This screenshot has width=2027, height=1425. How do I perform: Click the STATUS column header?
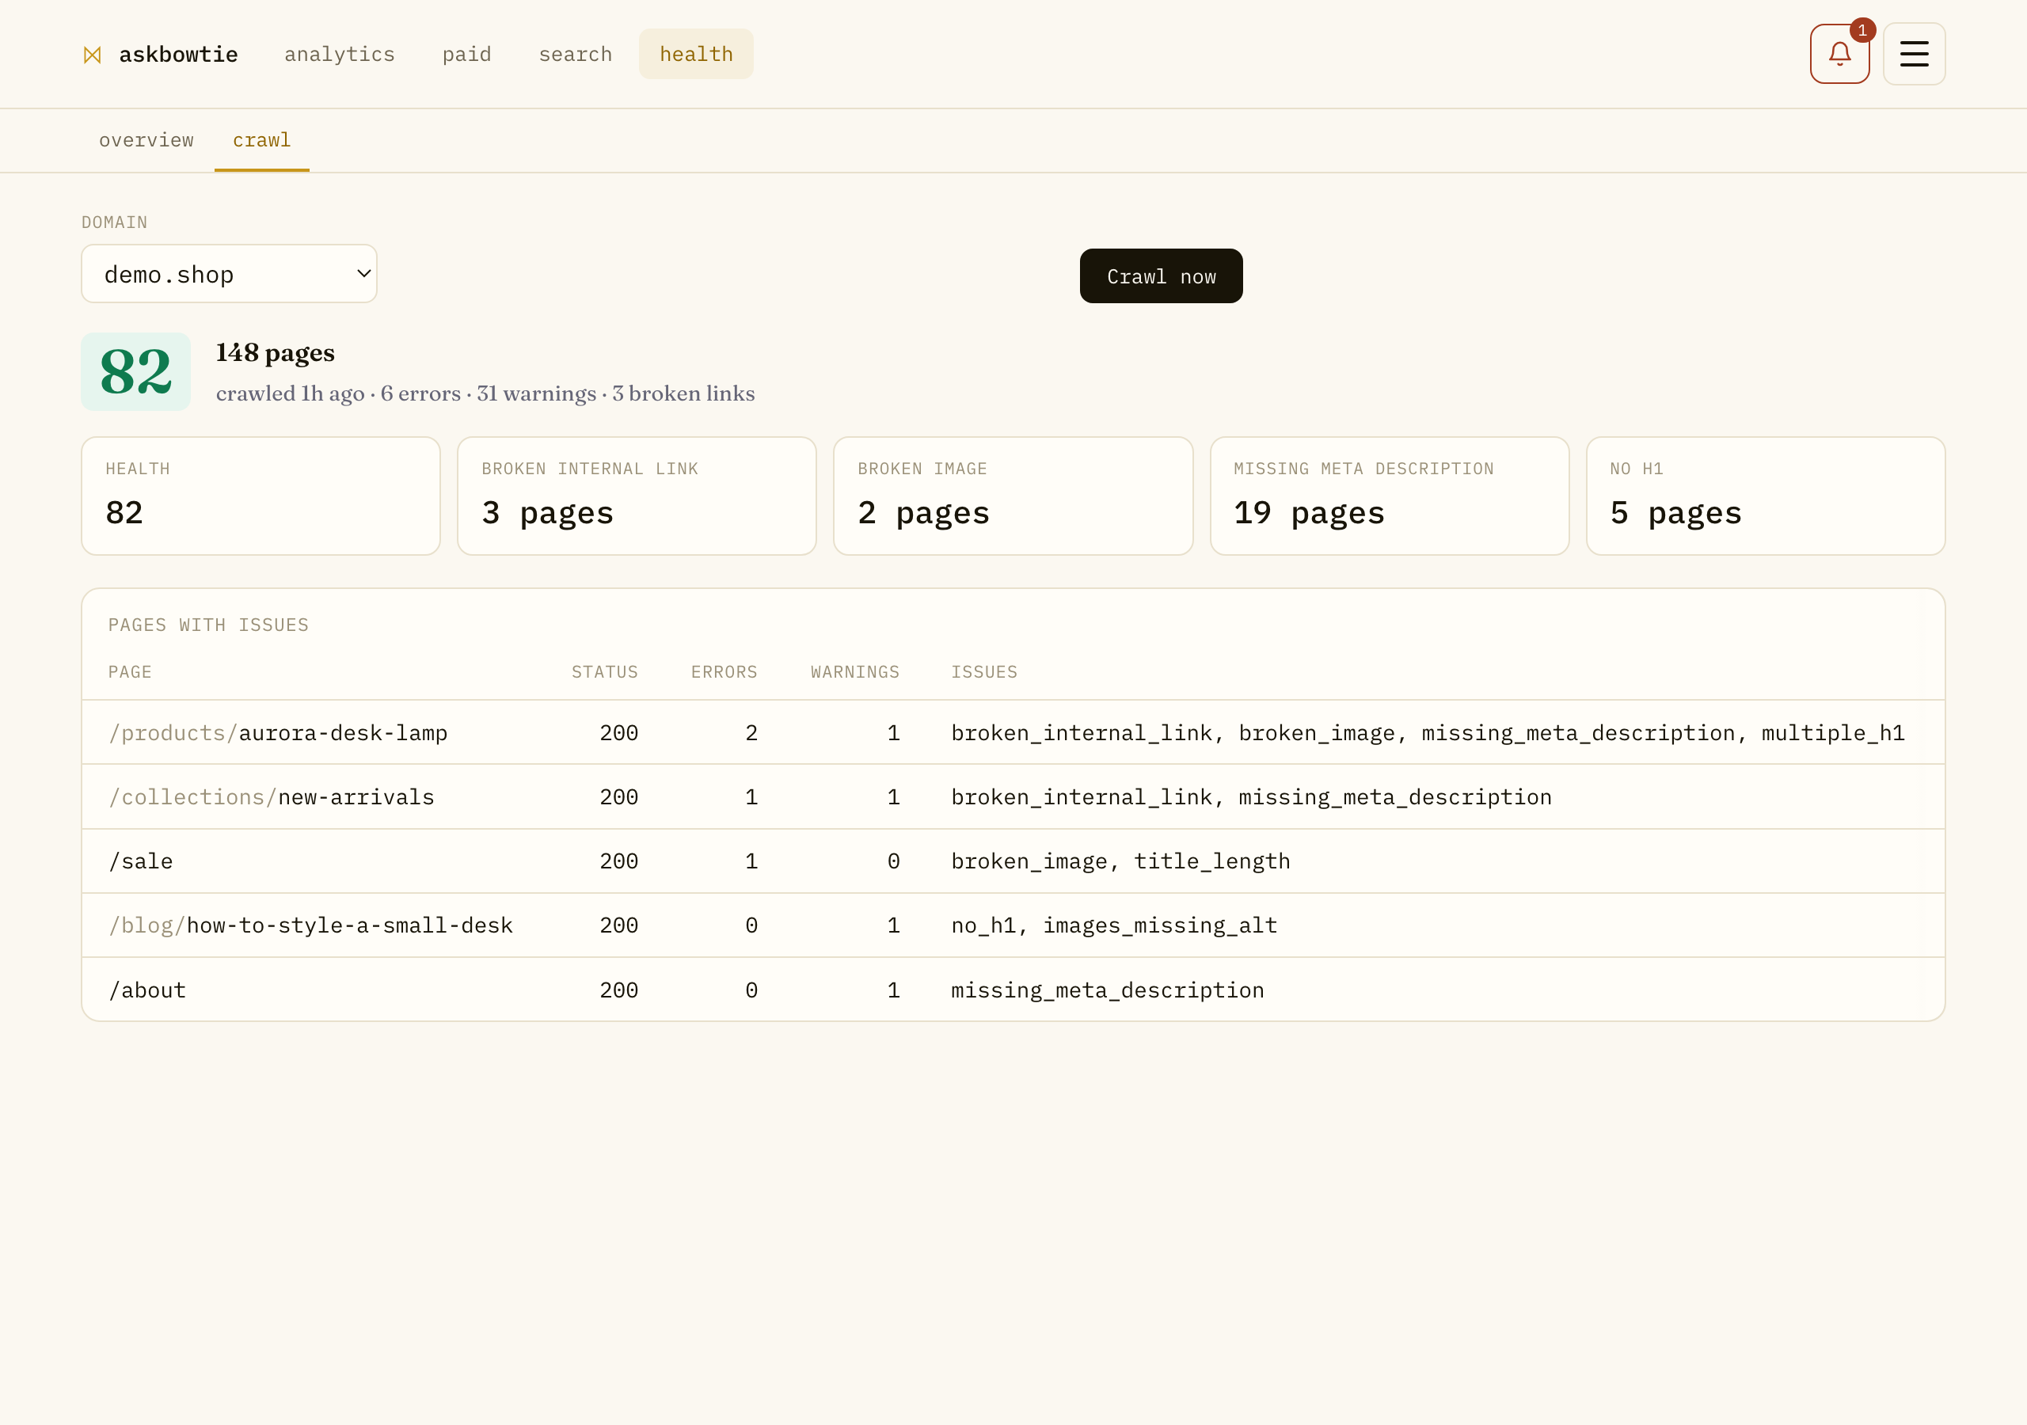(604, 673)
